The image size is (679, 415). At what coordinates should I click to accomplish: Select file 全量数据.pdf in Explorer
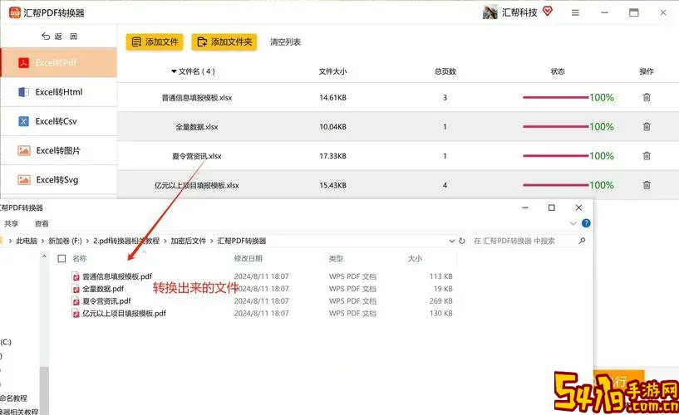(103, 288)
